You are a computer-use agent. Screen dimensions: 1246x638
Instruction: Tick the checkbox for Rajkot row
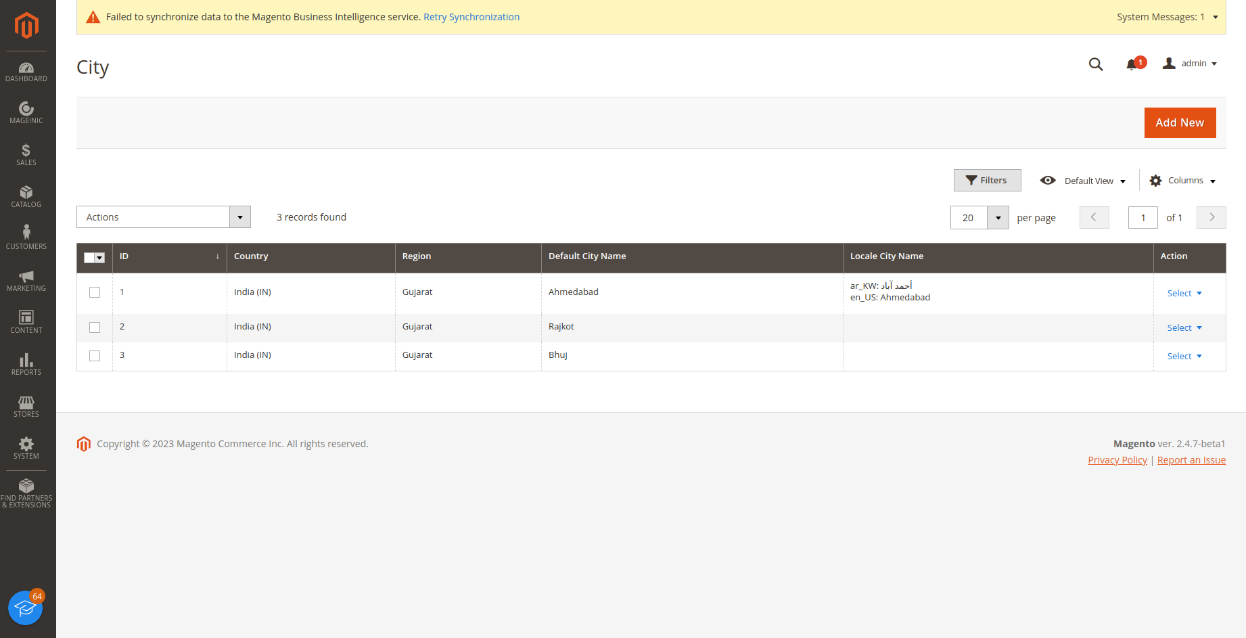[x=95, y=327]
